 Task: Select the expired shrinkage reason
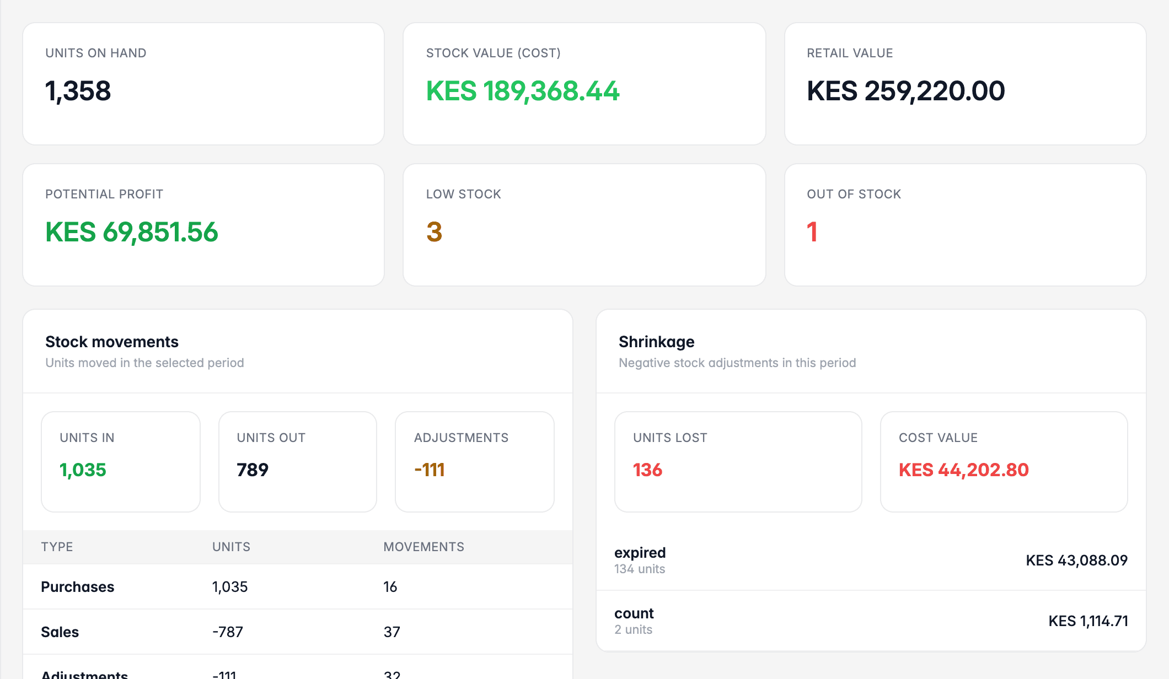[x=640, y=553]
